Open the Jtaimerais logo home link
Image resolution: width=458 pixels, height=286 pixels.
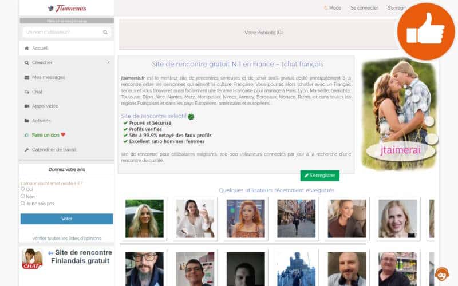click(x=67, y=8)
